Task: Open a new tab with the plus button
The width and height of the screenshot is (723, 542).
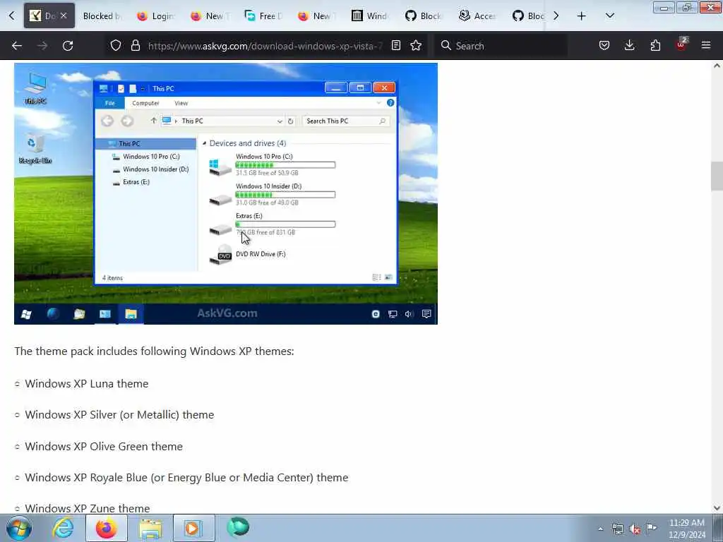Action: coord(582,16)
